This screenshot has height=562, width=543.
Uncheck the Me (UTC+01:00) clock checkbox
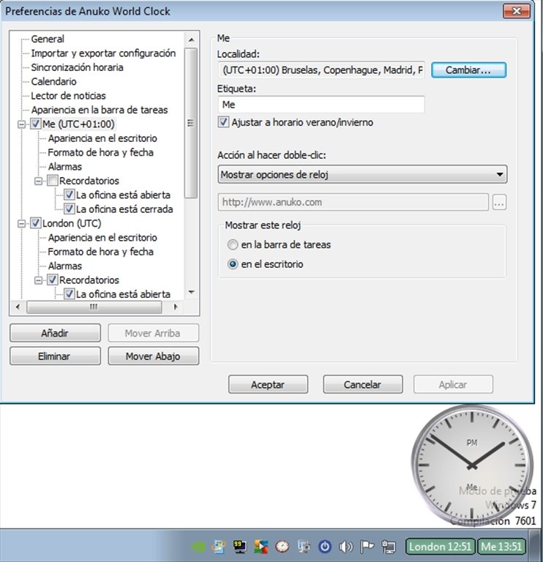(35, 124)
